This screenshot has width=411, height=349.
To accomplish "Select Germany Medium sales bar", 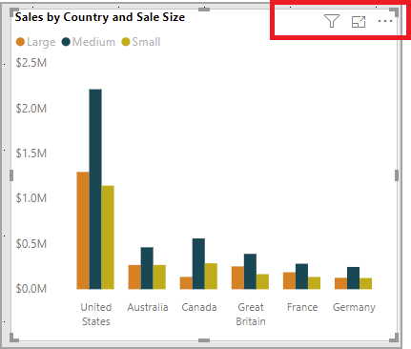I will tap(353, 278).
